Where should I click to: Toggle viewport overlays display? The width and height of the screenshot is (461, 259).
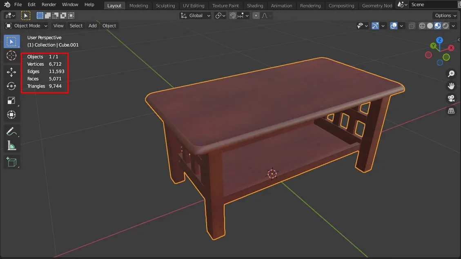393,26
